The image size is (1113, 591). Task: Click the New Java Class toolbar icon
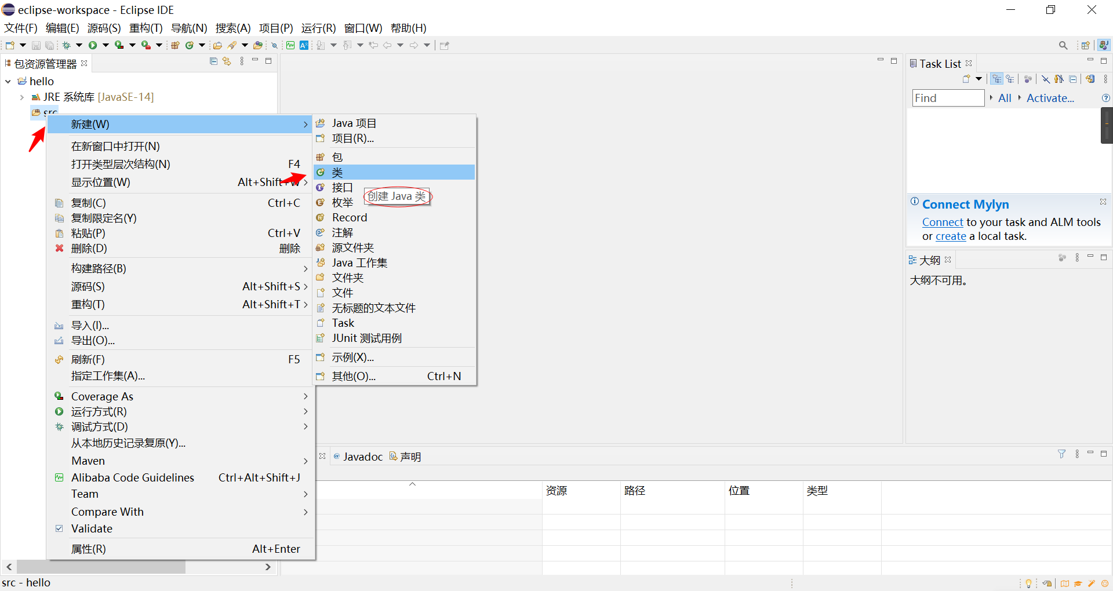(x=190, y=45)
